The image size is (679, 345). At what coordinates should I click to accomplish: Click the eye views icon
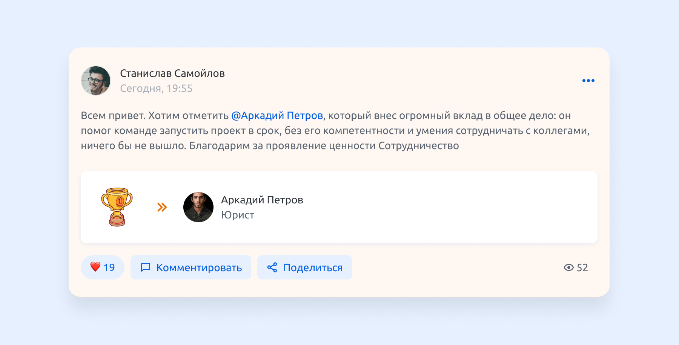pyautogui.click(x=568, y=267)
